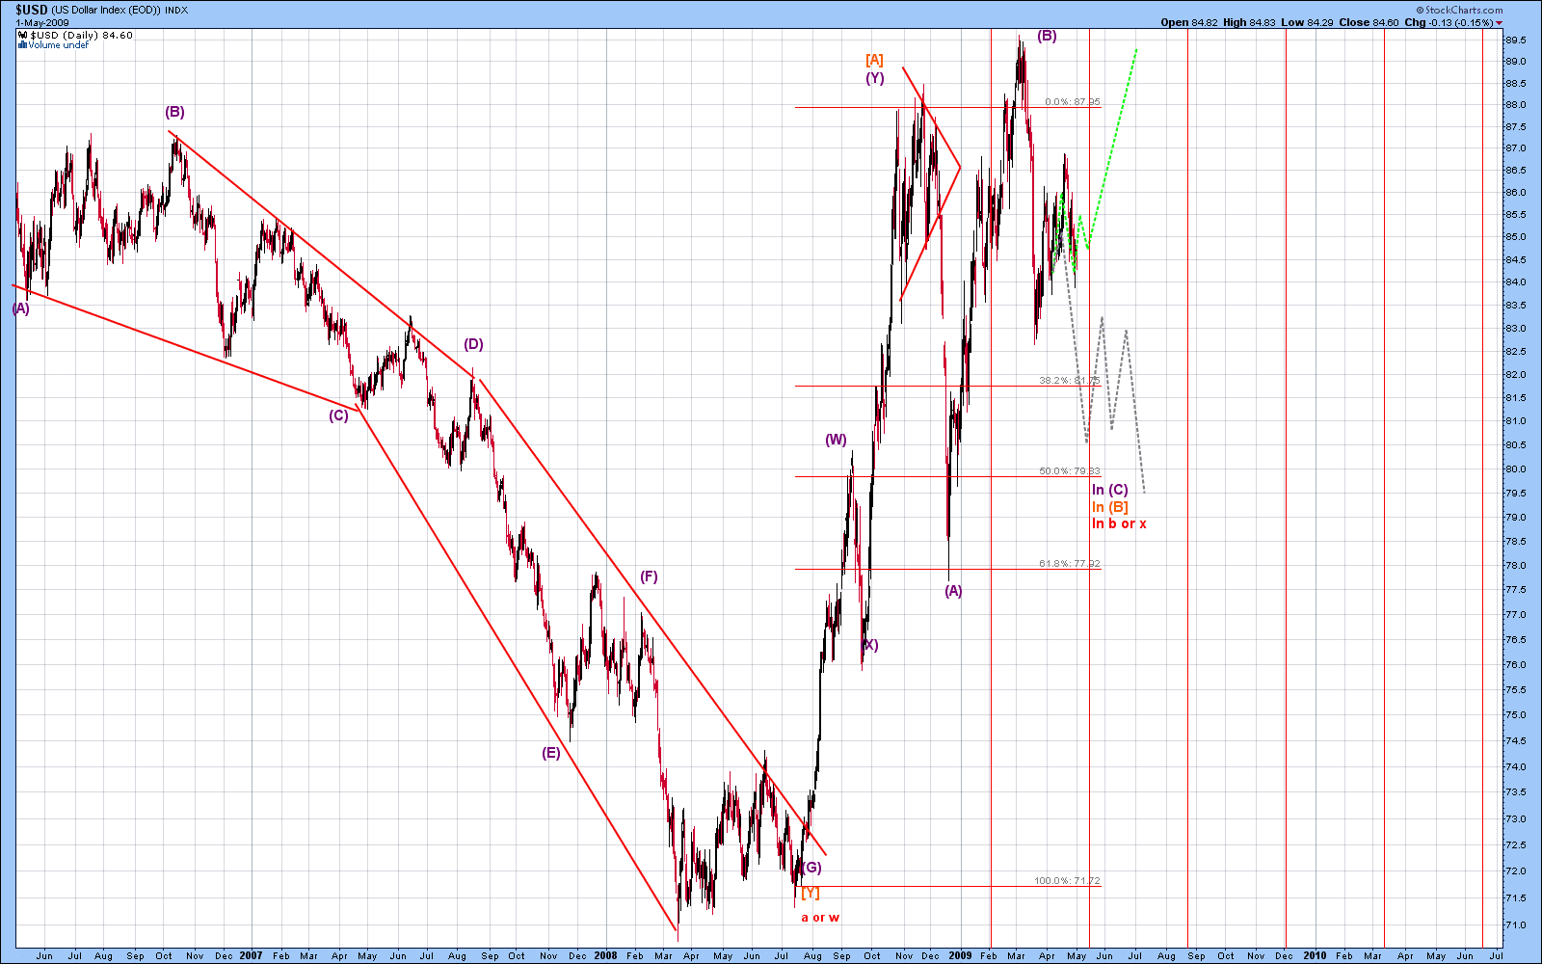Click the '(D)' wave label
This screenshot has width=1542, height=964.
tap(473, 344)
